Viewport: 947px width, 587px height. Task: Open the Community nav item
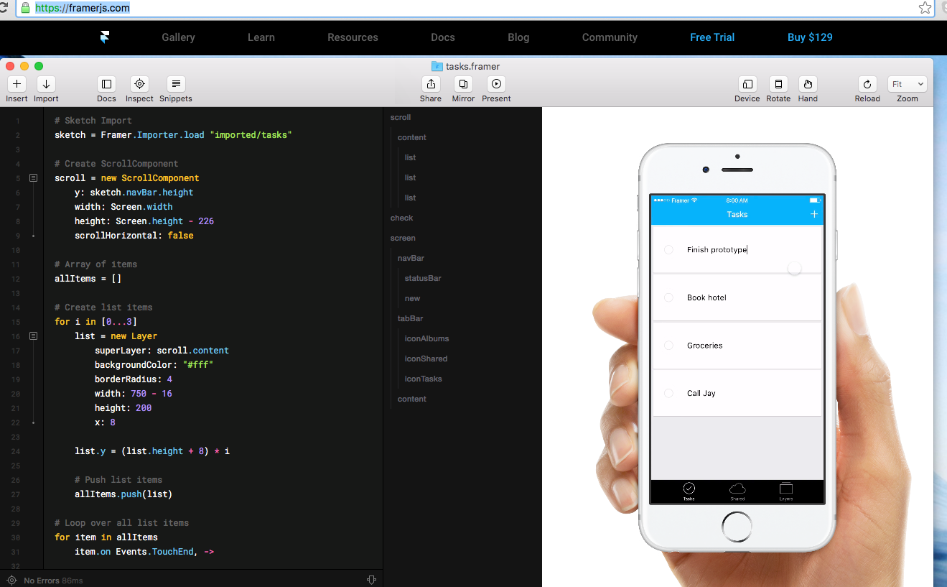pyautogui.click(x=610, y=37)
